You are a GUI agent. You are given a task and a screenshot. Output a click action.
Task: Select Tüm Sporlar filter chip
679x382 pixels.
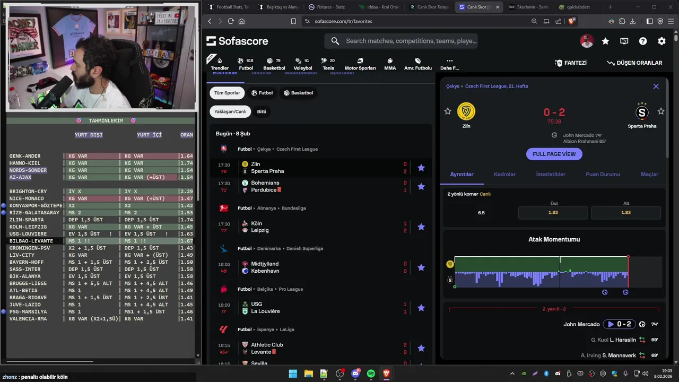pyautogui.click(x=227, y=93)
